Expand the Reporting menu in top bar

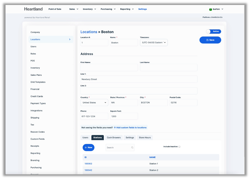(x=127, y=9)
